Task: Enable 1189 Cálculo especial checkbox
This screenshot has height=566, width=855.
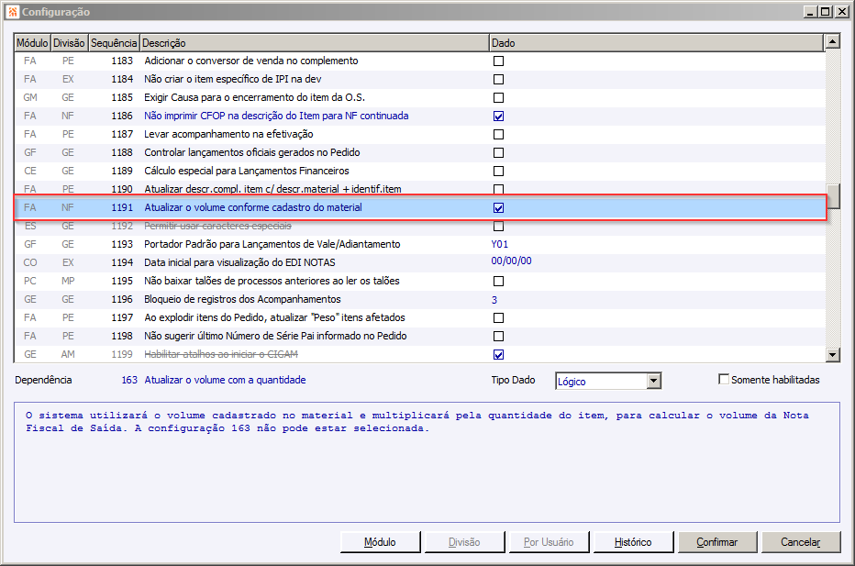Action: click(x=498, y=172)
